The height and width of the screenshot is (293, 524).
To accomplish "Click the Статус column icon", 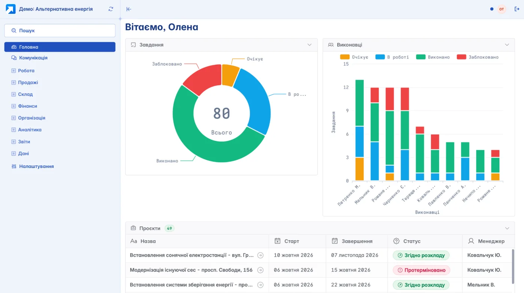I will coord(396,241).
